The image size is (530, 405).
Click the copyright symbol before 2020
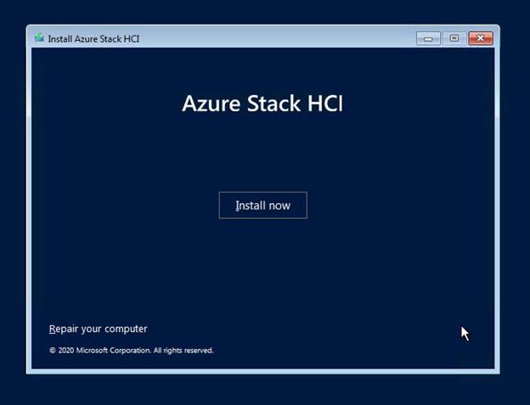tap(53, 351)
